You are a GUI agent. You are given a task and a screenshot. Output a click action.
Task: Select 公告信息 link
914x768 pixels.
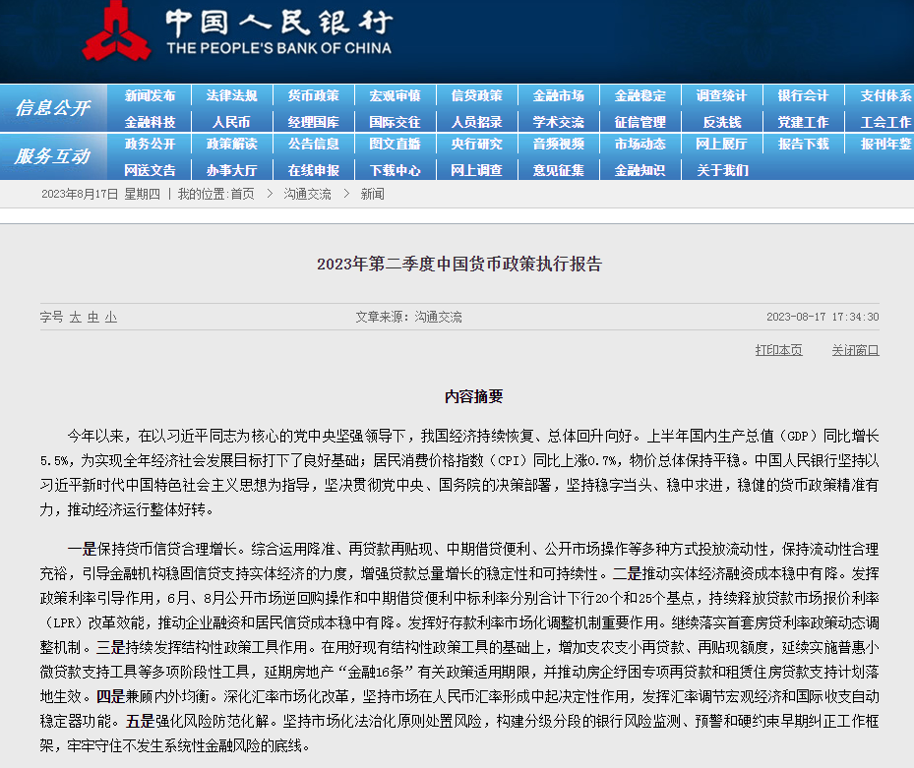click(313, 144)
